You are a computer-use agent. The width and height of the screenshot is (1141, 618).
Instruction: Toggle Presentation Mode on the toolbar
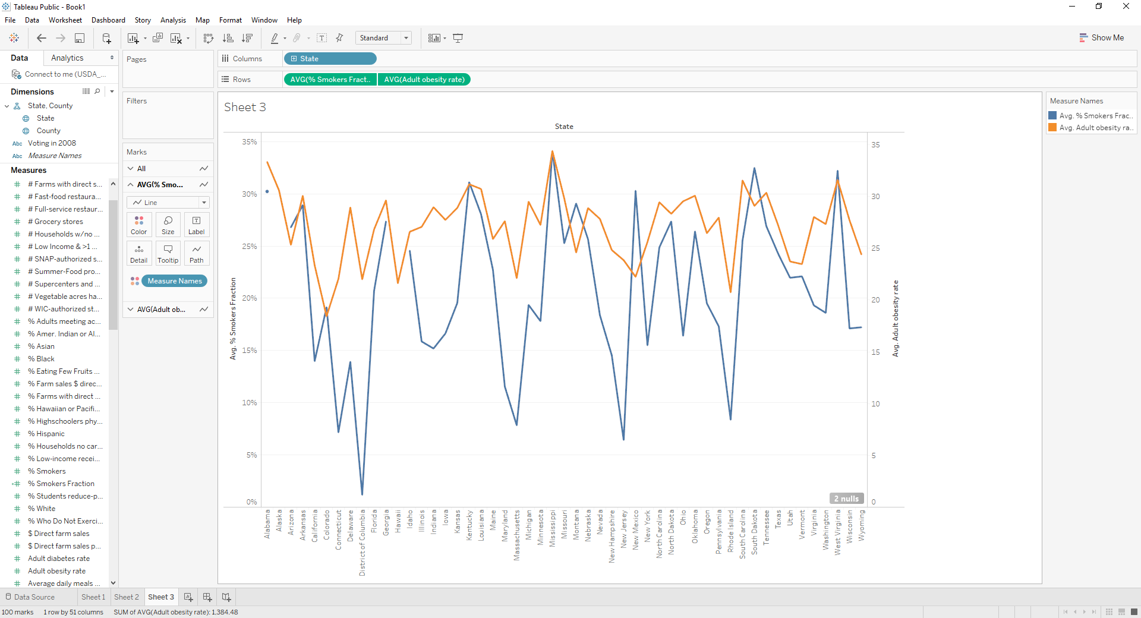[458, 37]
